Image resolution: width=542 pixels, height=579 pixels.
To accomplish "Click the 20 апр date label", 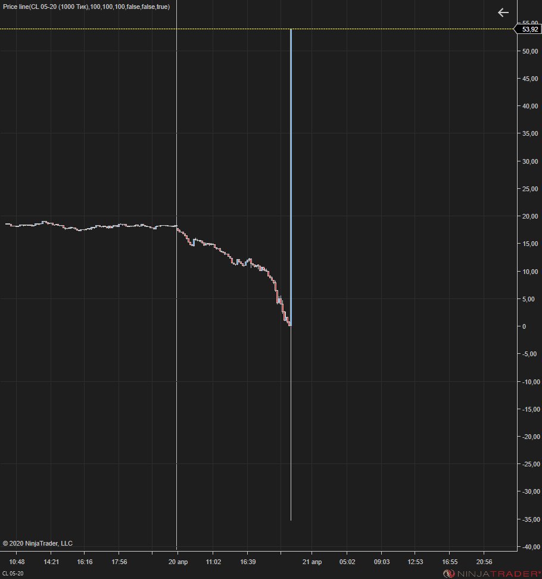I will [x=178, y=562].
